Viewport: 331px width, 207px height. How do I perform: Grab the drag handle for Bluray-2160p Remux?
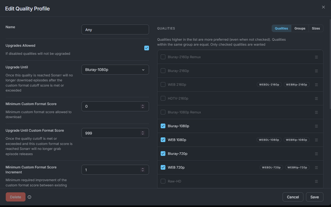[316, 57]
